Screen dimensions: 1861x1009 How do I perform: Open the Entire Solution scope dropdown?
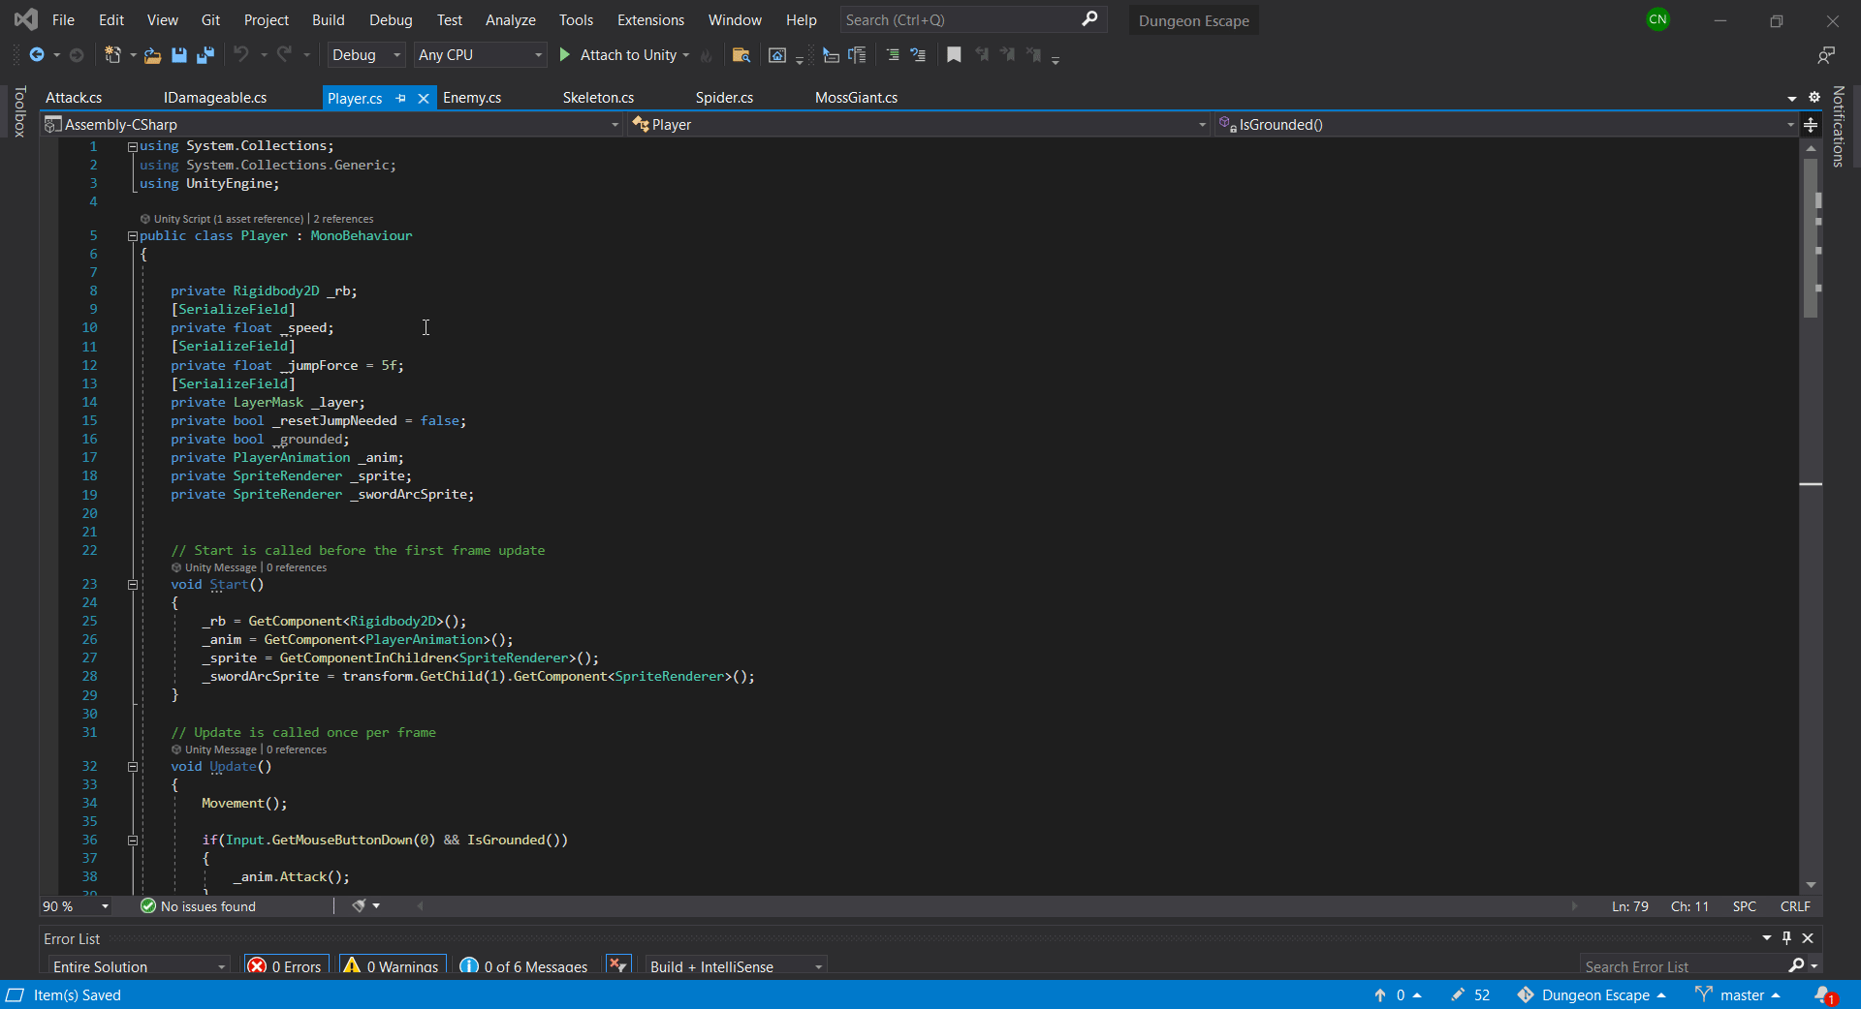140,966
